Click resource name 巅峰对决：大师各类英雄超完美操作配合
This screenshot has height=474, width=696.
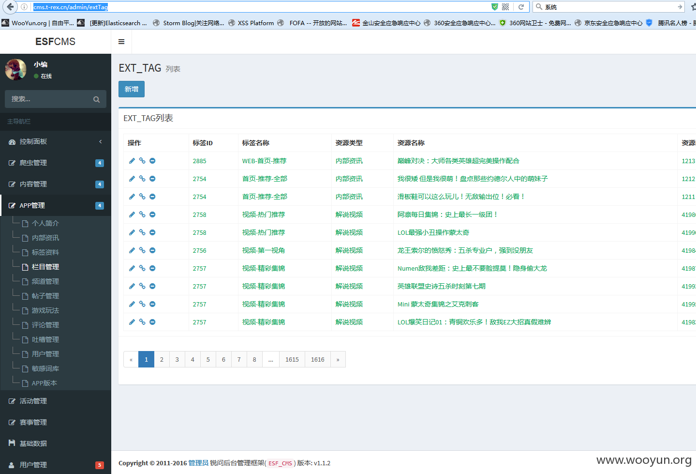point(458,161)
